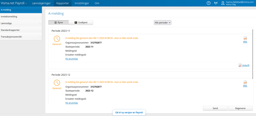The image size is (256, 116).
Task: Click the Regenerer button
Action: (x=240, y=108)
